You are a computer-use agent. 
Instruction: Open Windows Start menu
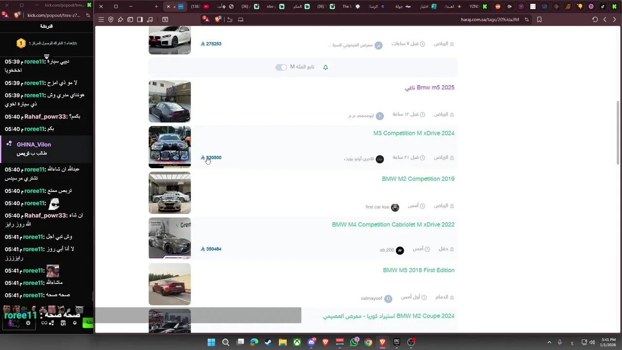coord(211,342)
